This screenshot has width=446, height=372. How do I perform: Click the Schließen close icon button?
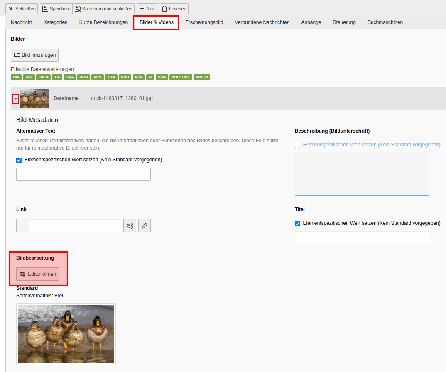click(22, 9)
